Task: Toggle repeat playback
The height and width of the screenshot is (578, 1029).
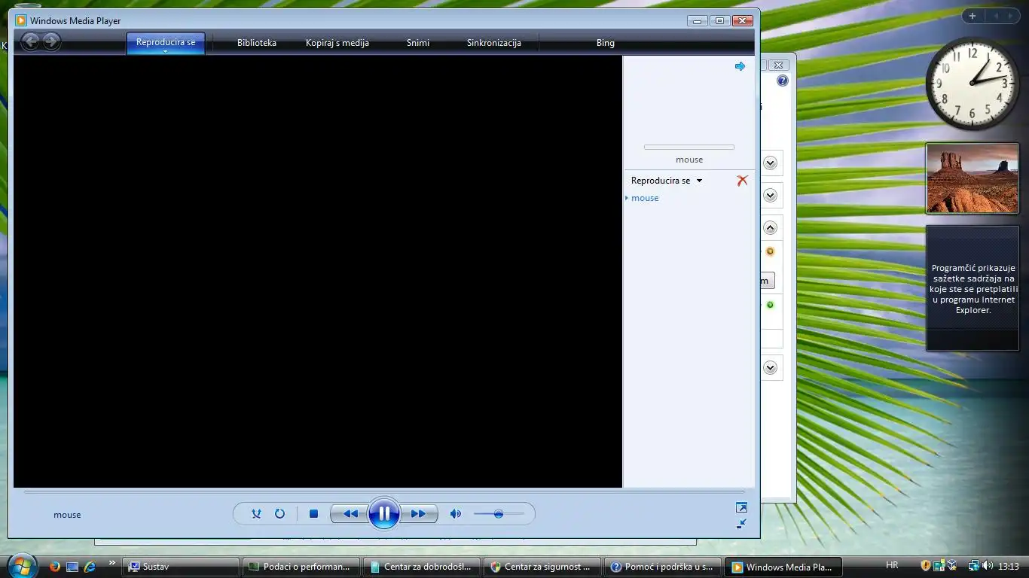Action: pos(279,514)
